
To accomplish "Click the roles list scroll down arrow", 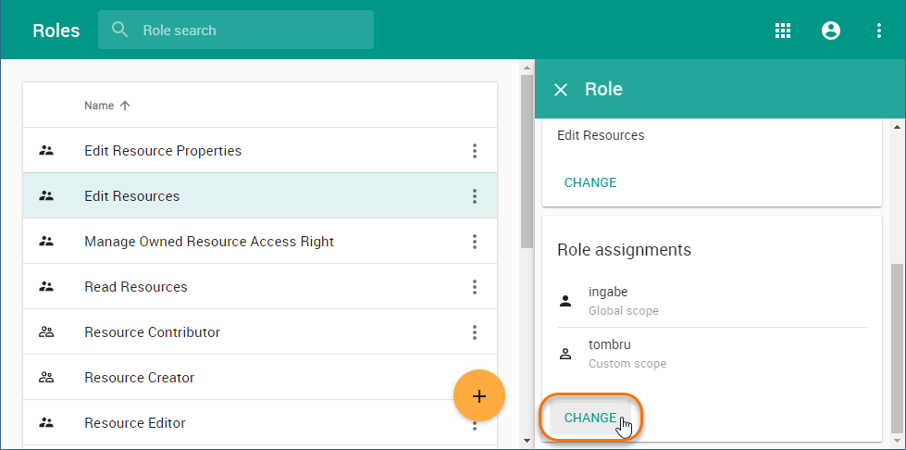I will (x=527, y=441).
